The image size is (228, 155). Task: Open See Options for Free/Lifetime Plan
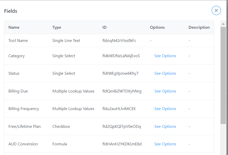[165, 127]
